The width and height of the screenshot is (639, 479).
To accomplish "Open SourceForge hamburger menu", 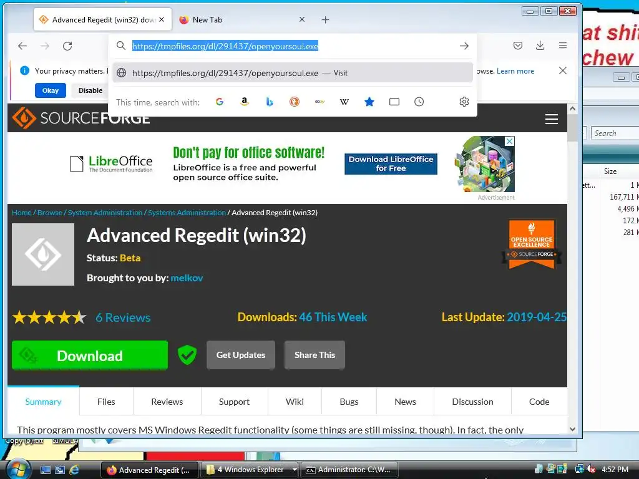I will click(552, 119).
